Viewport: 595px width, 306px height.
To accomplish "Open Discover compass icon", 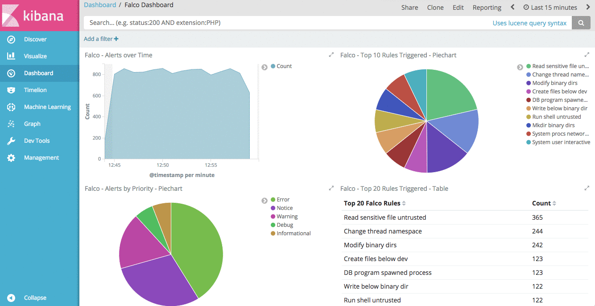I will (11, 40).
